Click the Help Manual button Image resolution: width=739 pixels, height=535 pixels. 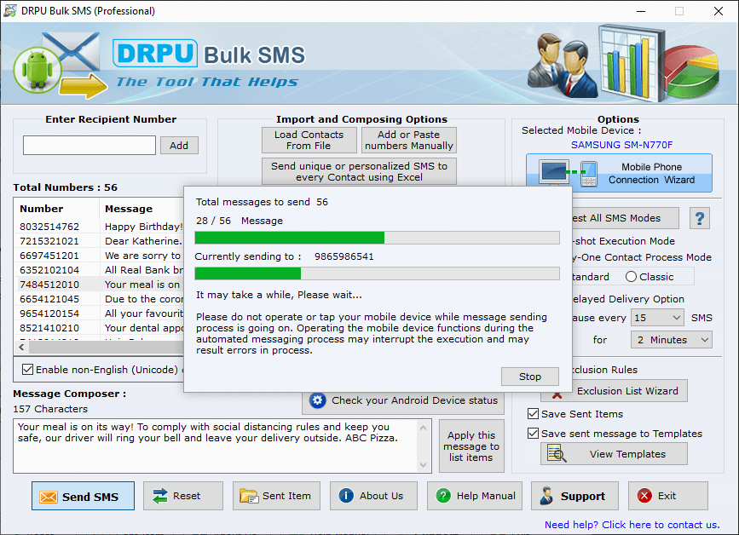tap(475, 496)
